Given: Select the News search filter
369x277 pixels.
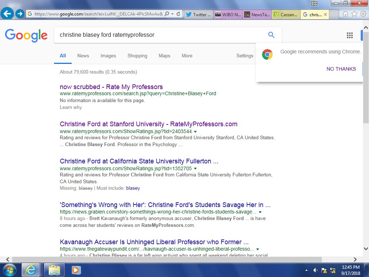Looking at the screenshot, I should (83, 56).
